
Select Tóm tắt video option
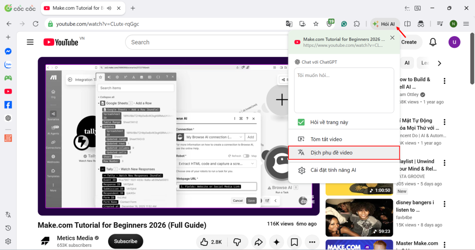pos(344,139)
